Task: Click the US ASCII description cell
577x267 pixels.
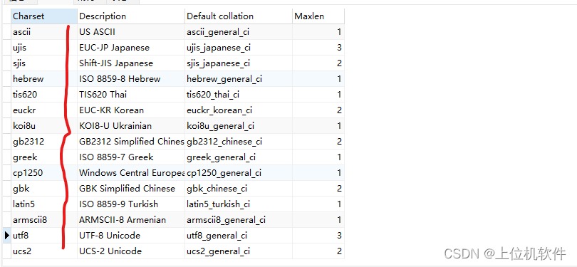Action: 131,32
